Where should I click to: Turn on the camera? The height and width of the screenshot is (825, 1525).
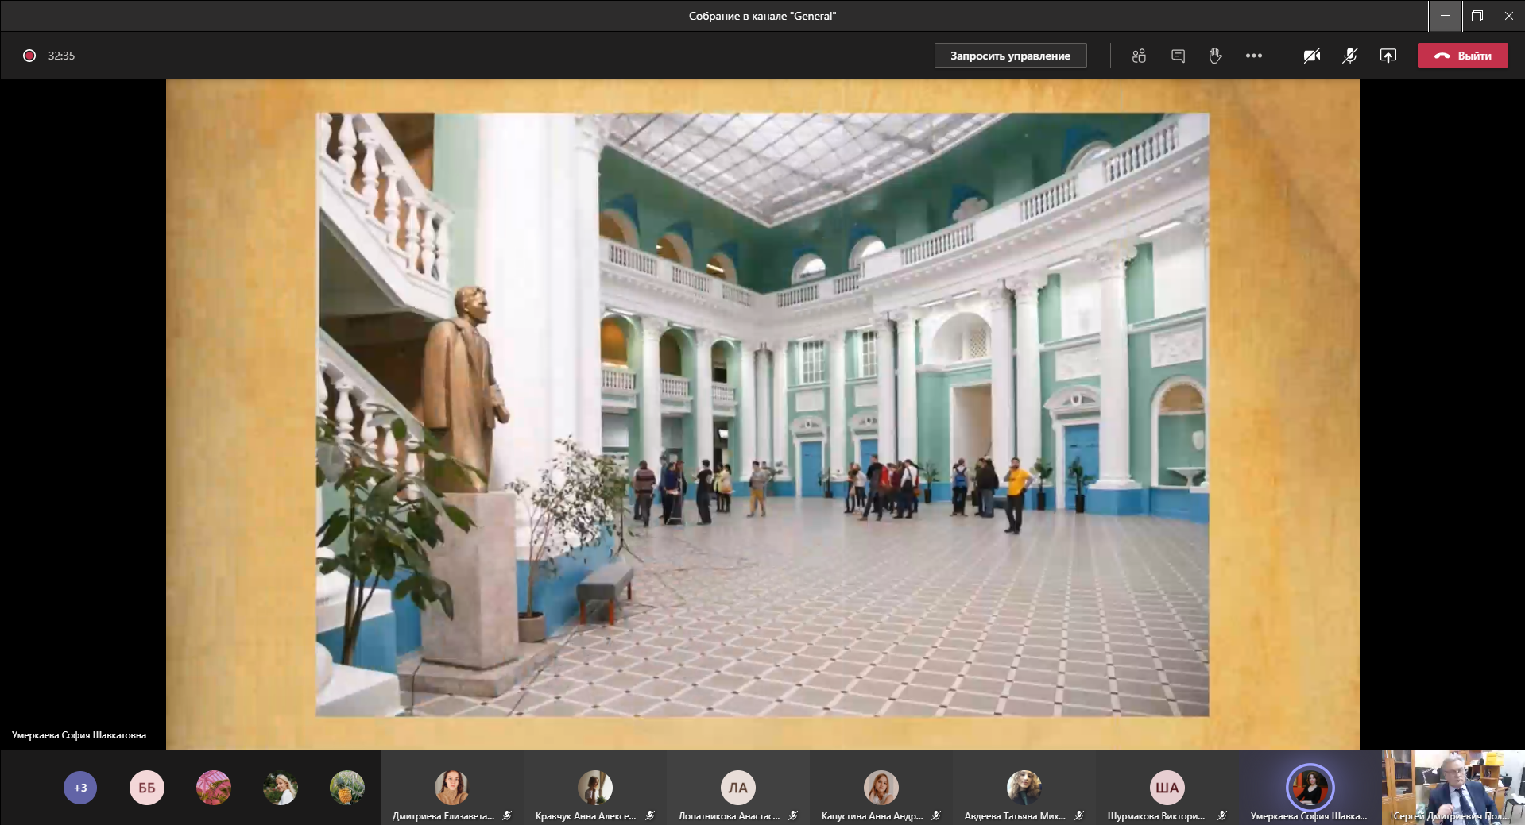click(1311, 56)
